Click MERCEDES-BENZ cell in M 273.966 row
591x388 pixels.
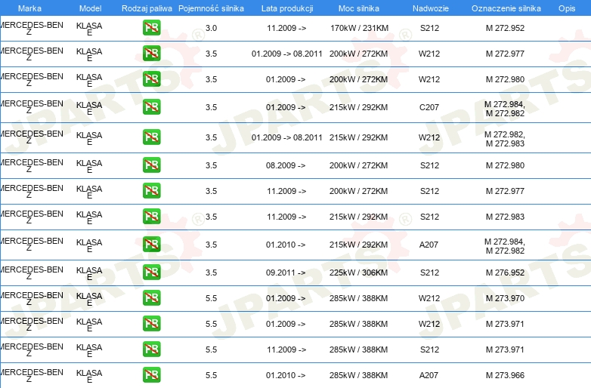[x=31, y=375]
